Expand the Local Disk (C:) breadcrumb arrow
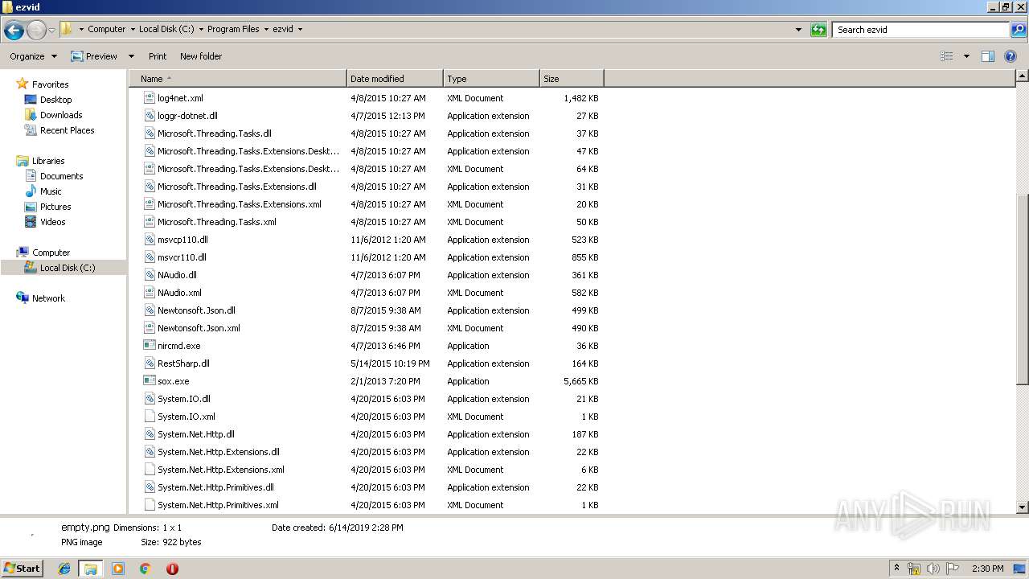Screen dimensions: 1029x579 tap(201, 29)
